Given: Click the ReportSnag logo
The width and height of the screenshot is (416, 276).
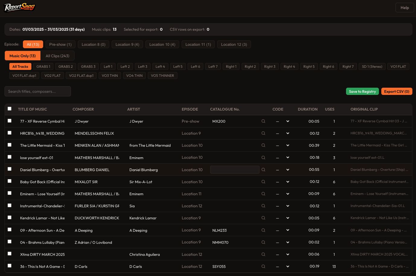Looking at the screenshot, I should [20, 7].
